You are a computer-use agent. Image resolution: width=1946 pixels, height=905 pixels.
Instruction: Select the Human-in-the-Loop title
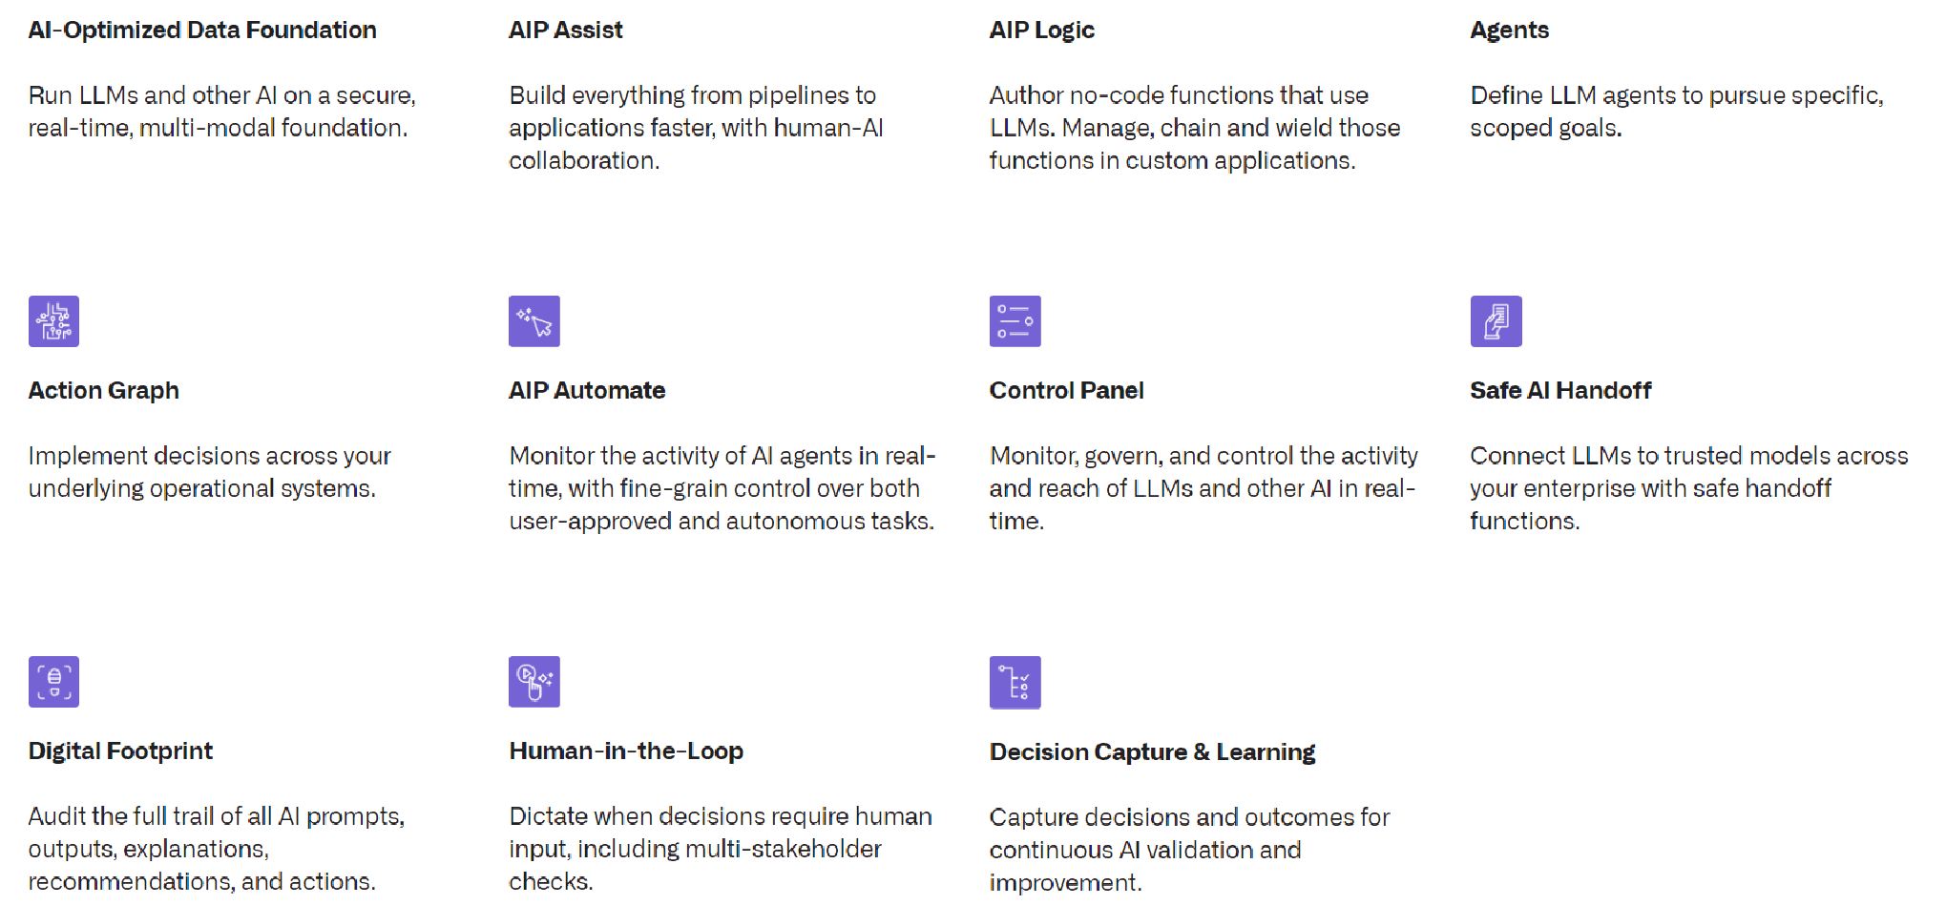click(x=626, y=751)
